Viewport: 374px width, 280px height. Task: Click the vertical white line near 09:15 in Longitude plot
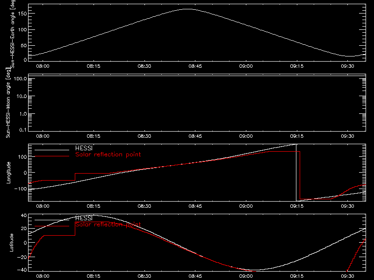pos(296,173)
